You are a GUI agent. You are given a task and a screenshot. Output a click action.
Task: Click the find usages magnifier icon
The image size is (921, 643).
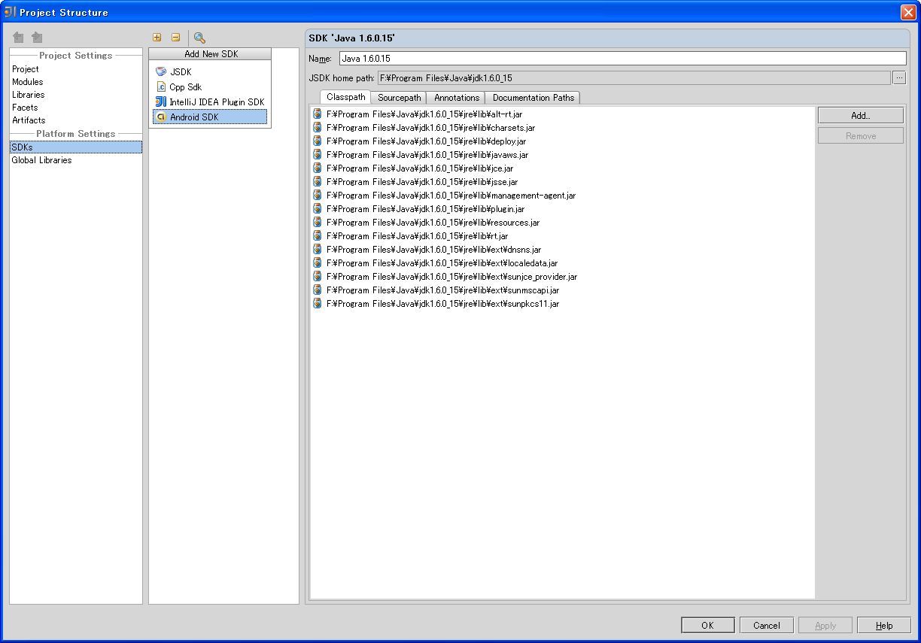pos(199,38)
